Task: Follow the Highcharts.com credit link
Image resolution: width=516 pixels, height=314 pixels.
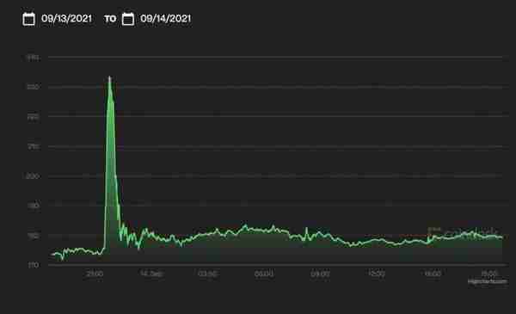Action: click(488, 281)
